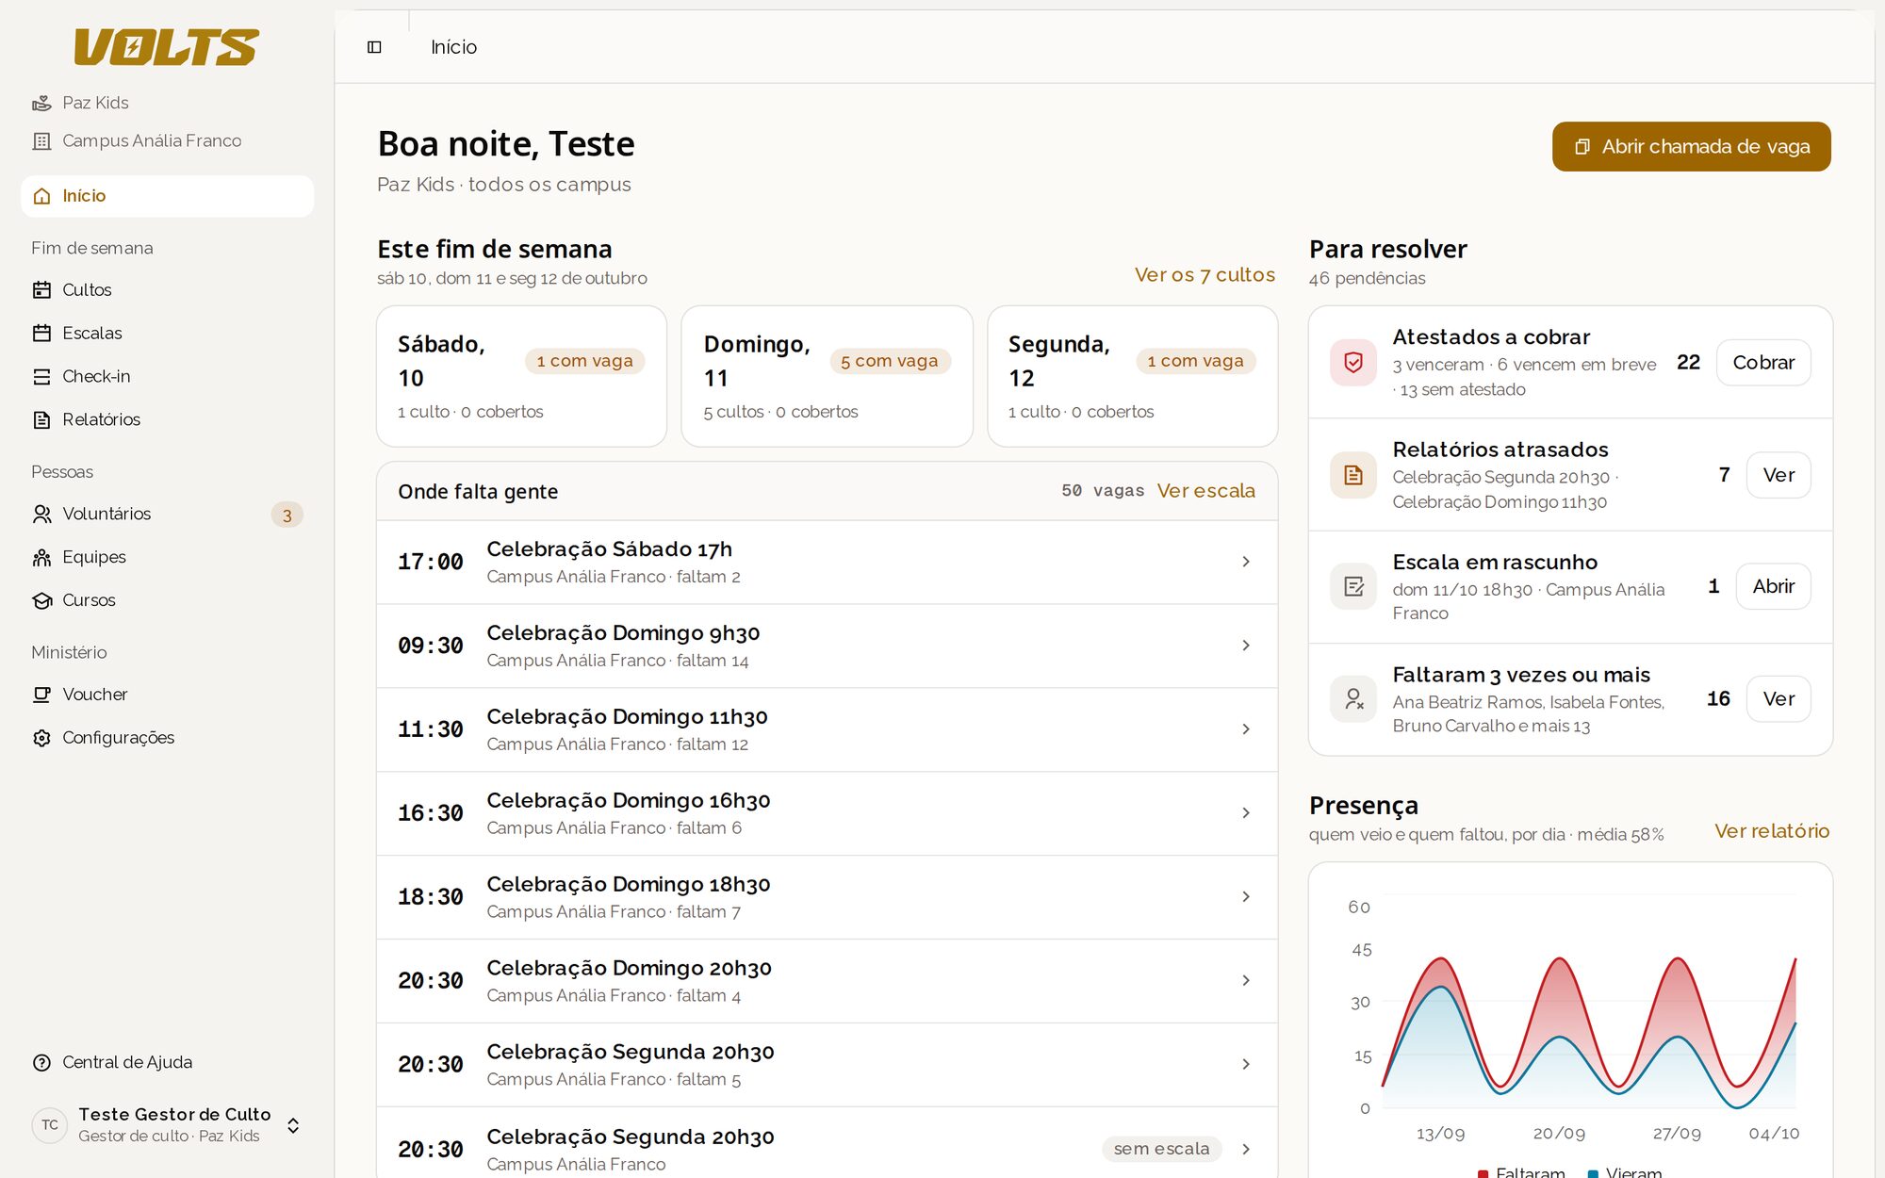The height and width of the screenshot is (1178, 1885).
Task: Click the Cultos calendar icon
Action: coord(41,290)
